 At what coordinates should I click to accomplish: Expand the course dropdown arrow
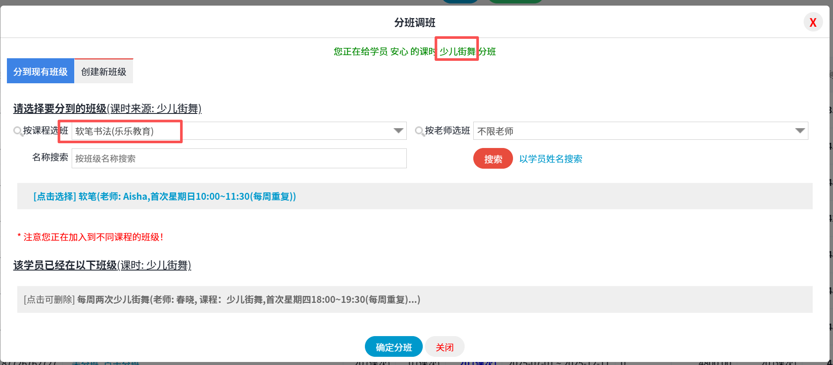[x=398, y=131]
